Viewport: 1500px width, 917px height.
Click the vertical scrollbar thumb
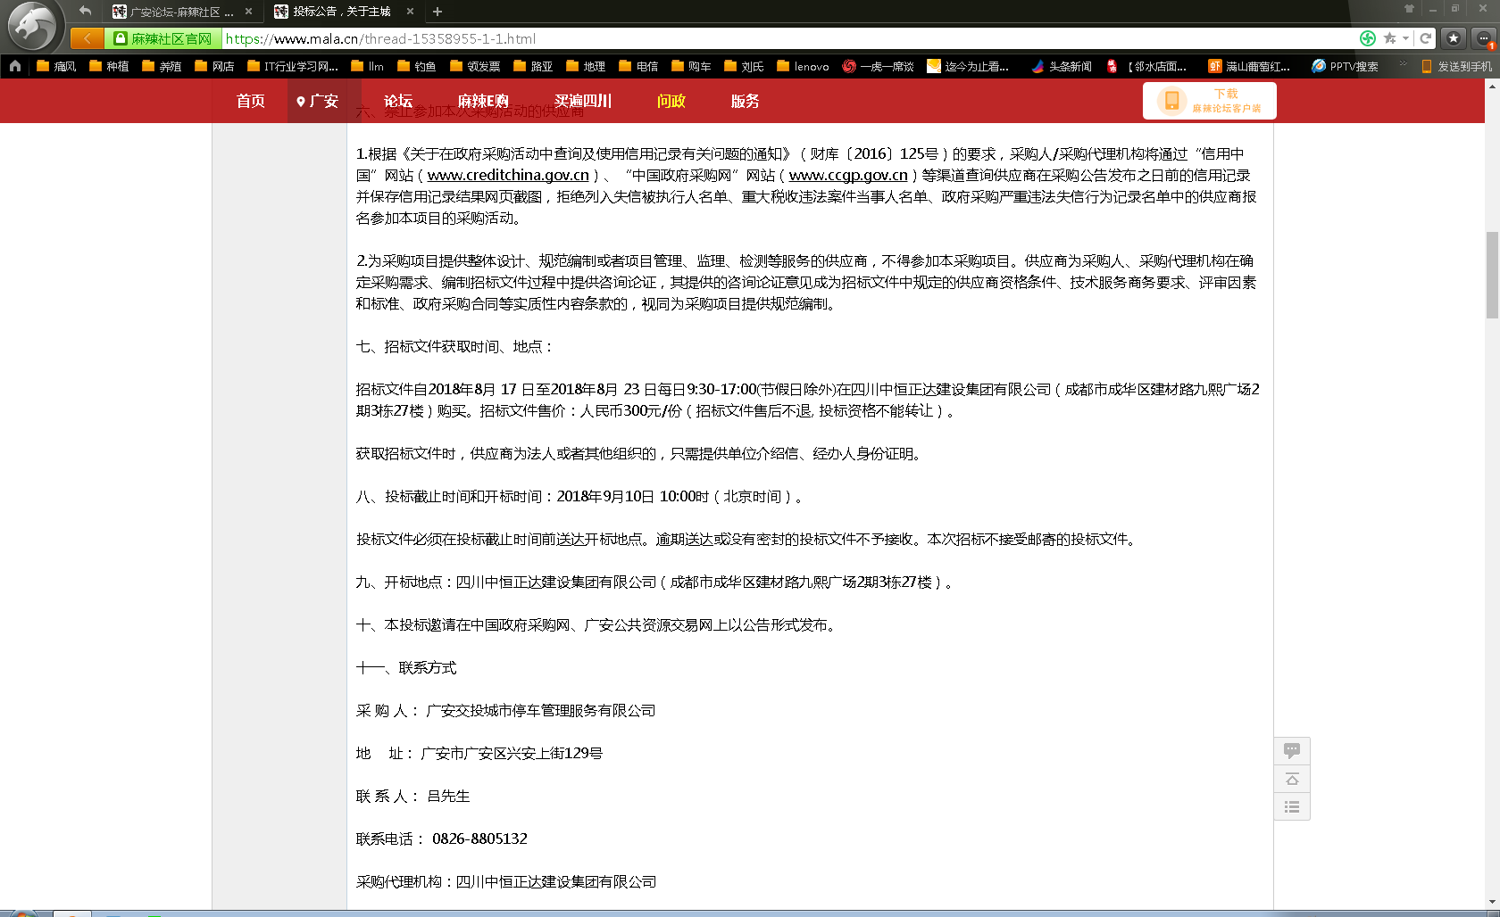tap(1491, 275)
